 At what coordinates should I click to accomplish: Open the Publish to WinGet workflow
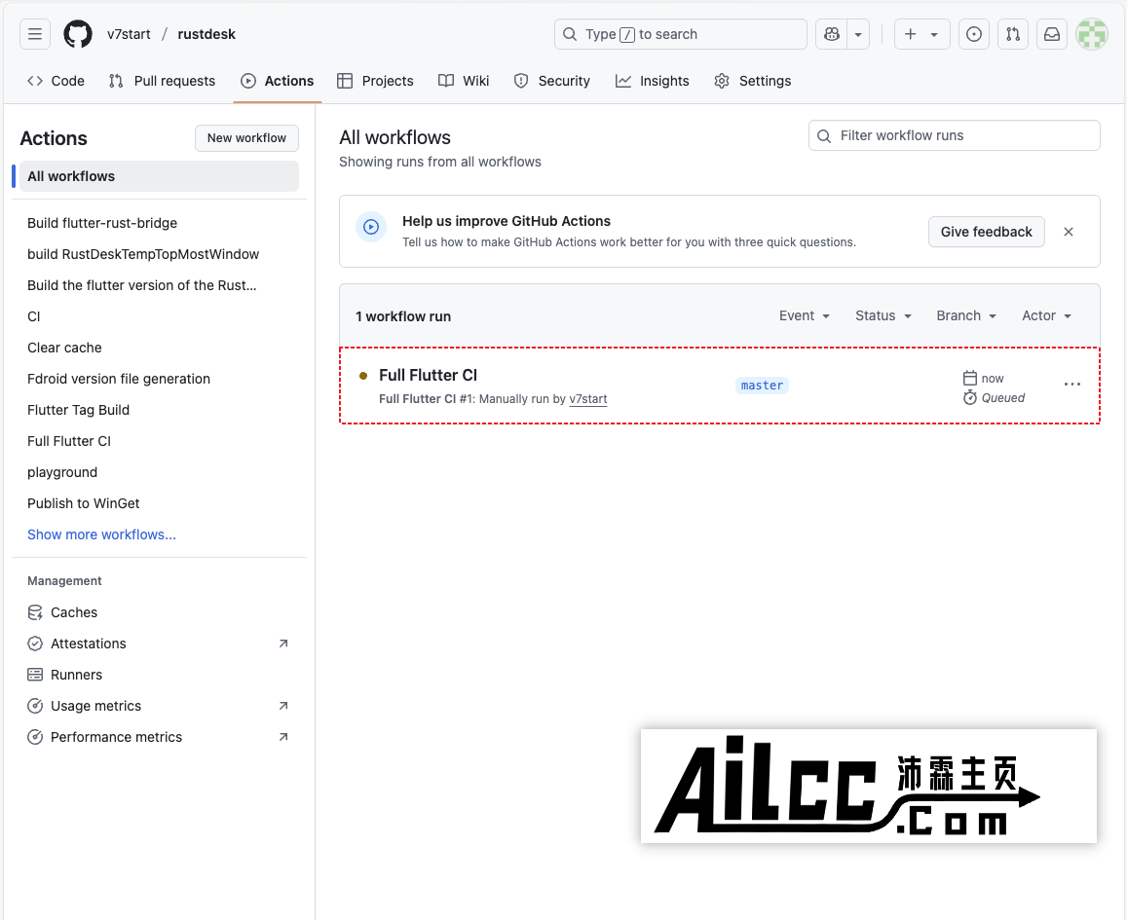(84, 503)
